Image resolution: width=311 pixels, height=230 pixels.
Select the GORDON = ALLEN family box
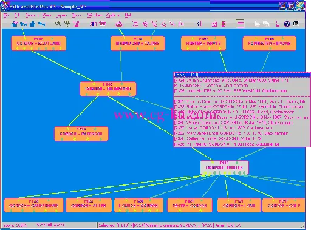(x=89, y=205)
